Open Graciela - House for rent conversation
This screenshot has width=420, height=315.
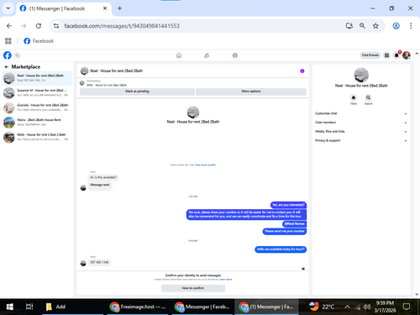tap(37, 108)
